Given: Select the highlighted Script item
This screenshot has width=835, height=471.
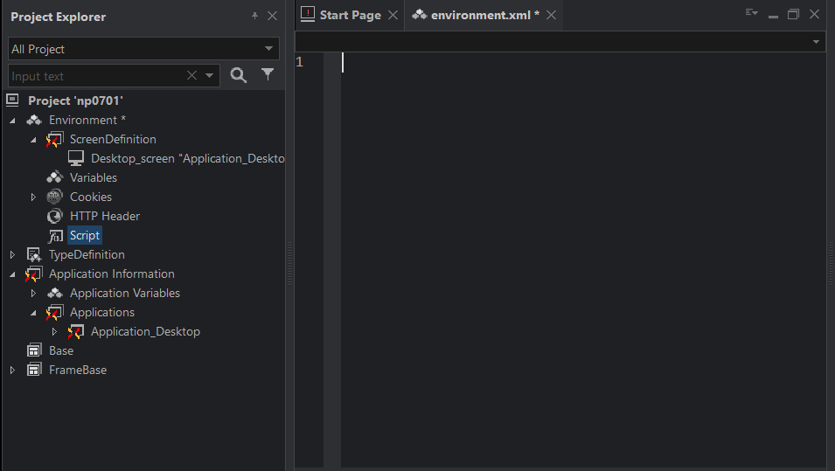Looking at the screenshot, I should point(85,235).
